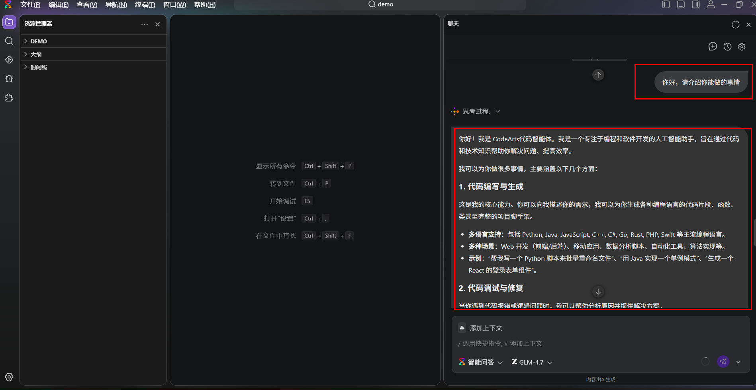Image resolution: width=756 pixels, height=390 pixels.
Task: Open the Manage gear in the activity bar
Action: [x=9, y=377]
